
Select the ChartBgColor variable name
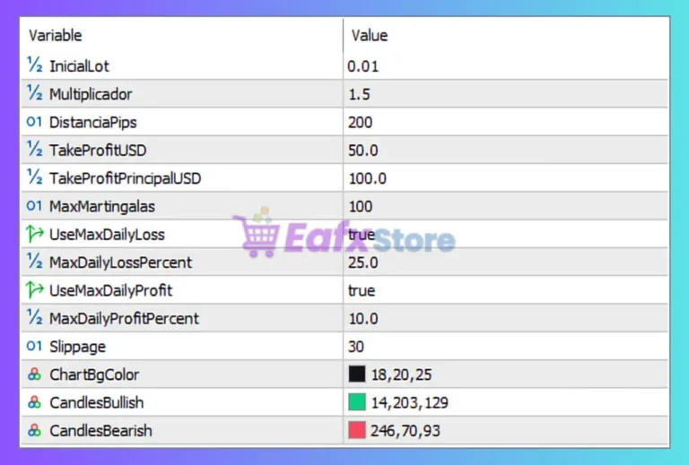click(x=94, y=375)
